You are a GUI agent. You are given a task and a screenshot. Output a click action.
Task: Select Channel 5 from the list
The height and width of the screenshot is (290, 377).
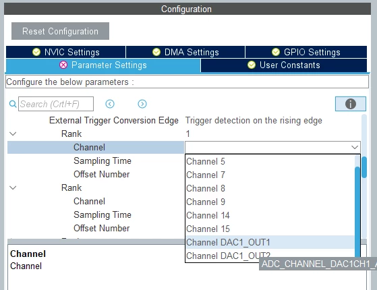[x=270, y=161]
